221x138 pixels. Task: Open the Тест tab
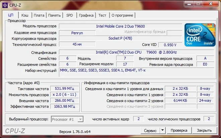pos(102,15)
